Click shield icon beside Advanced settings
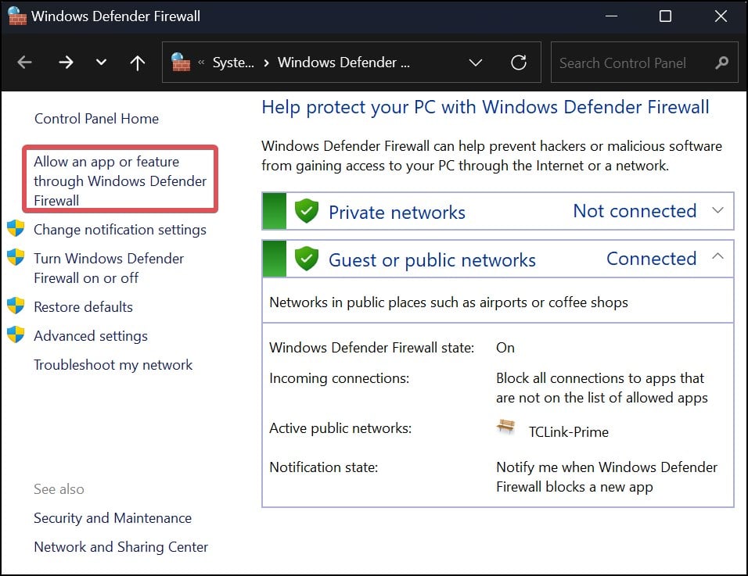This screenshot has width=748, height=576. pyautogui.click(x=16, y=335)
